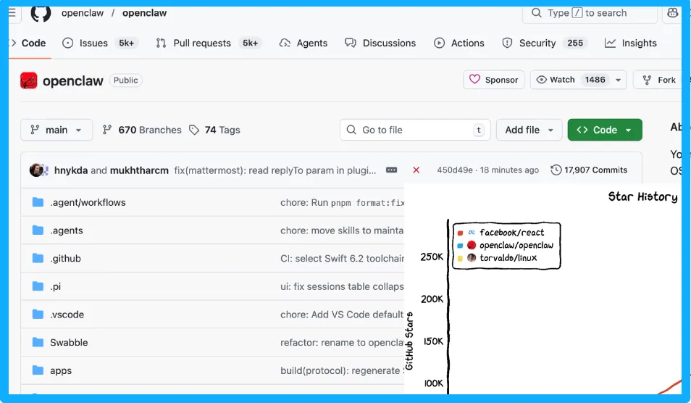This screenshot has width=691, height=403.
Task: Click the failed checks red X icon
Action: click(x=416, y=170)
